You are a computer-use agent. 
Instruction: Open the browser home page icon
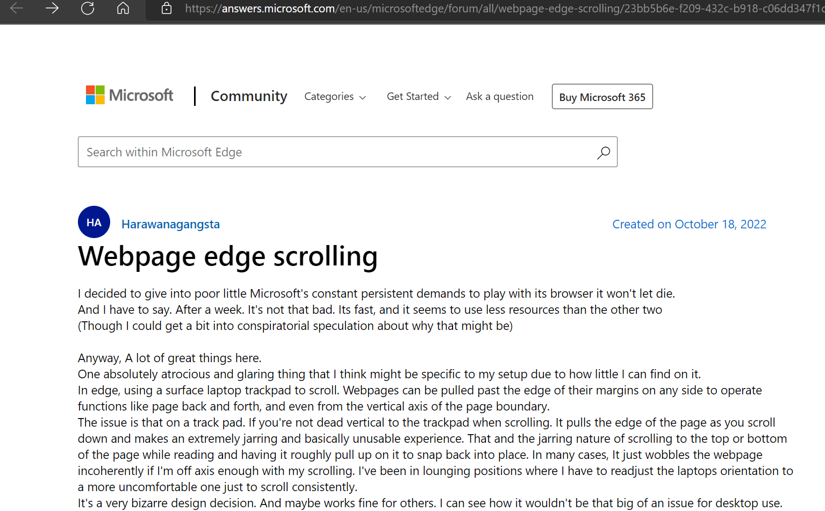coord(123,9)
